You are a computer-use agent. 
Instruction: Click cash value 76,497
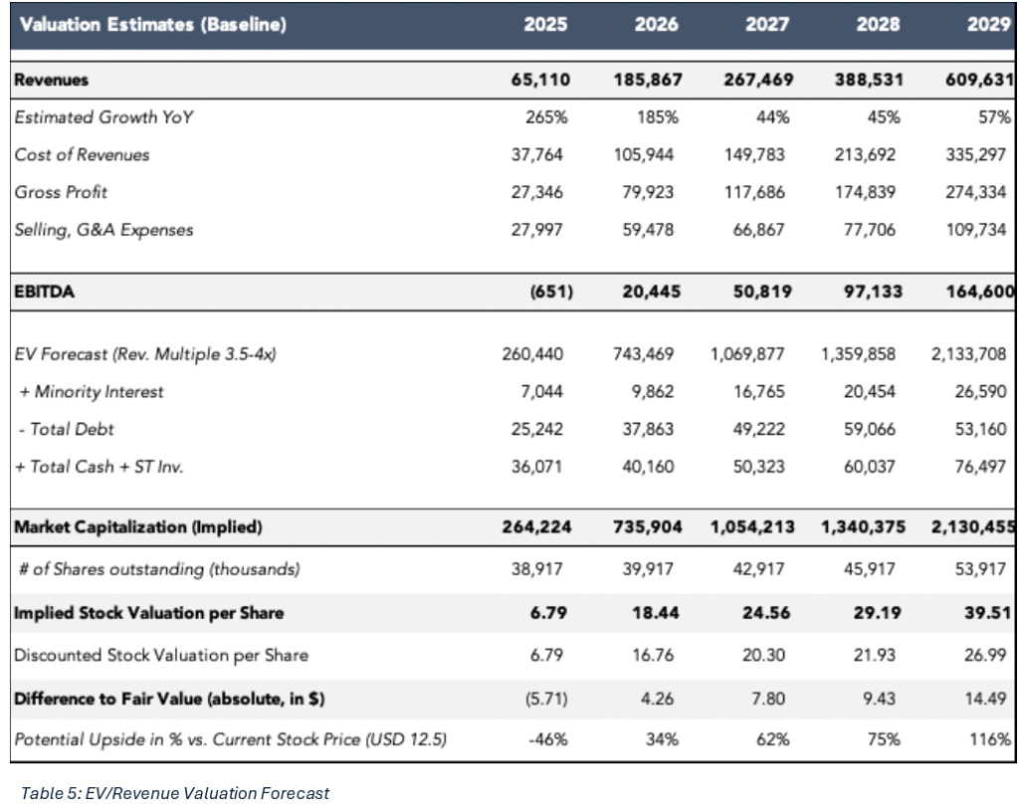pyautogui.click(x=980, y=467)
